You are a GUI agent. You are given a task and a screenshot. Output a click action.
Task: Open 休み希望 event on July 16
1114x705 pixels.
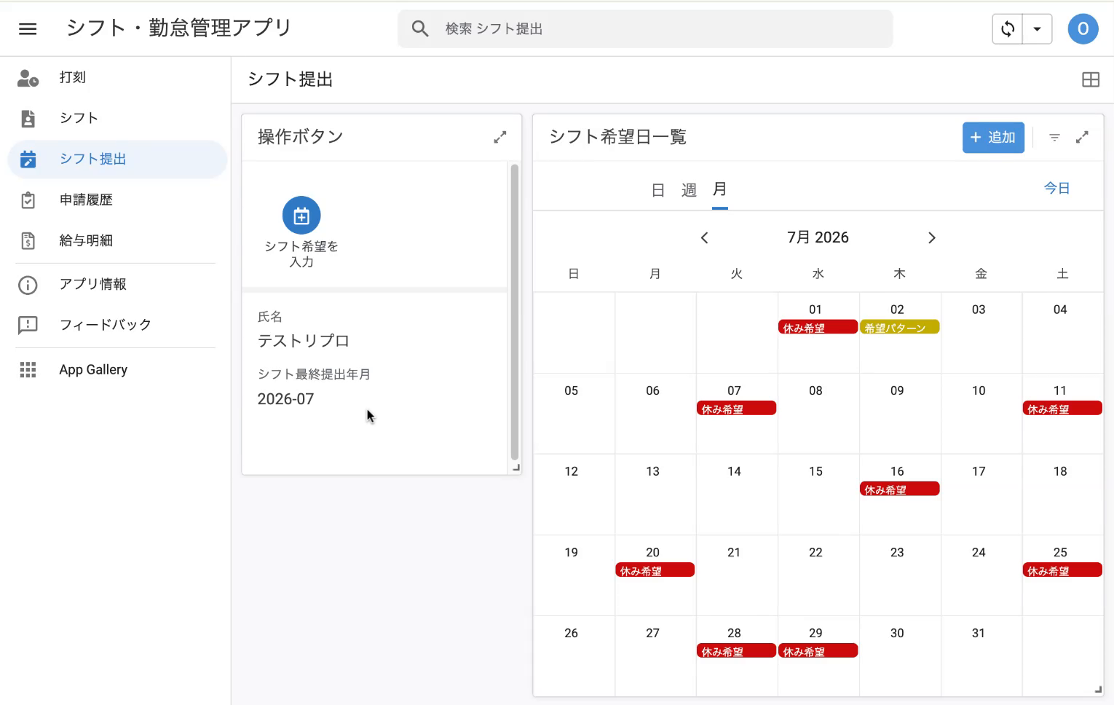pyautogui.click(x=899, y=489)
